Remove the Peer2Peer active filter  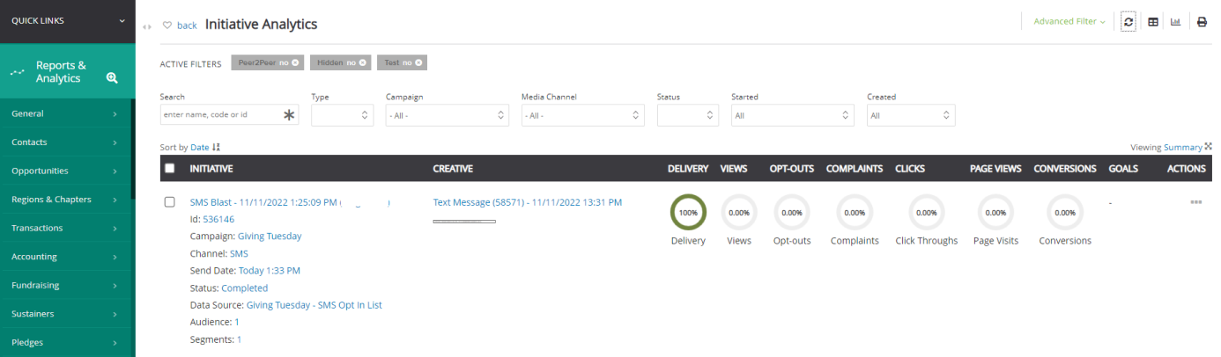point(295,62)
